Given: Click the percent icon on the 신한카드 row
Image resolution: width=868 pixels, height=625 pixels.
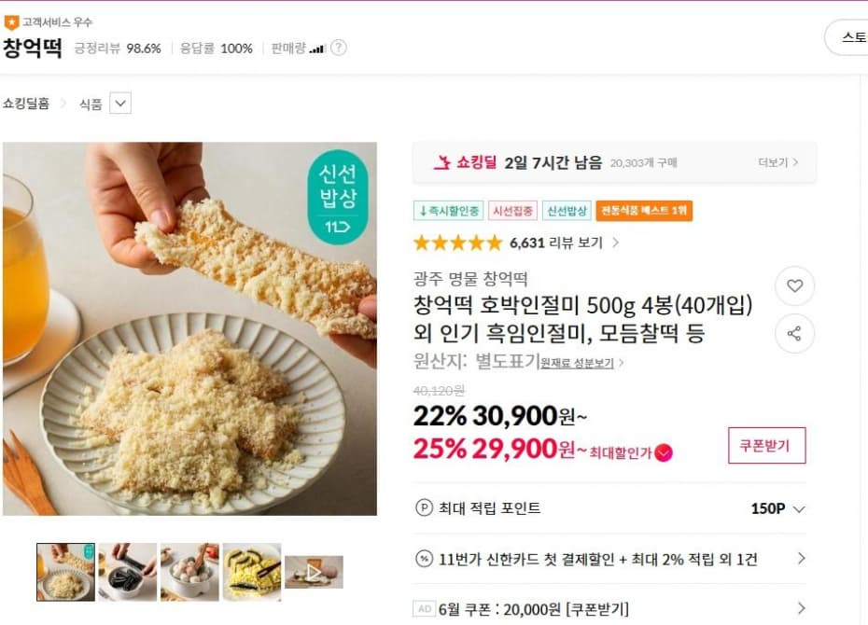Looking at the screenshot, I should [x=426, y=559].
